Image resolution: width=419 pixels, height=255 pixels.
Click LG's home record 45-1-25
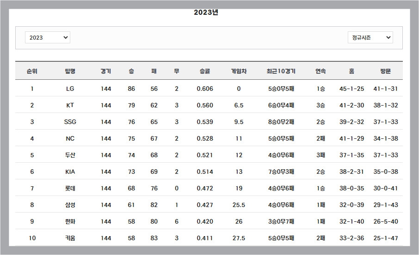351,89
